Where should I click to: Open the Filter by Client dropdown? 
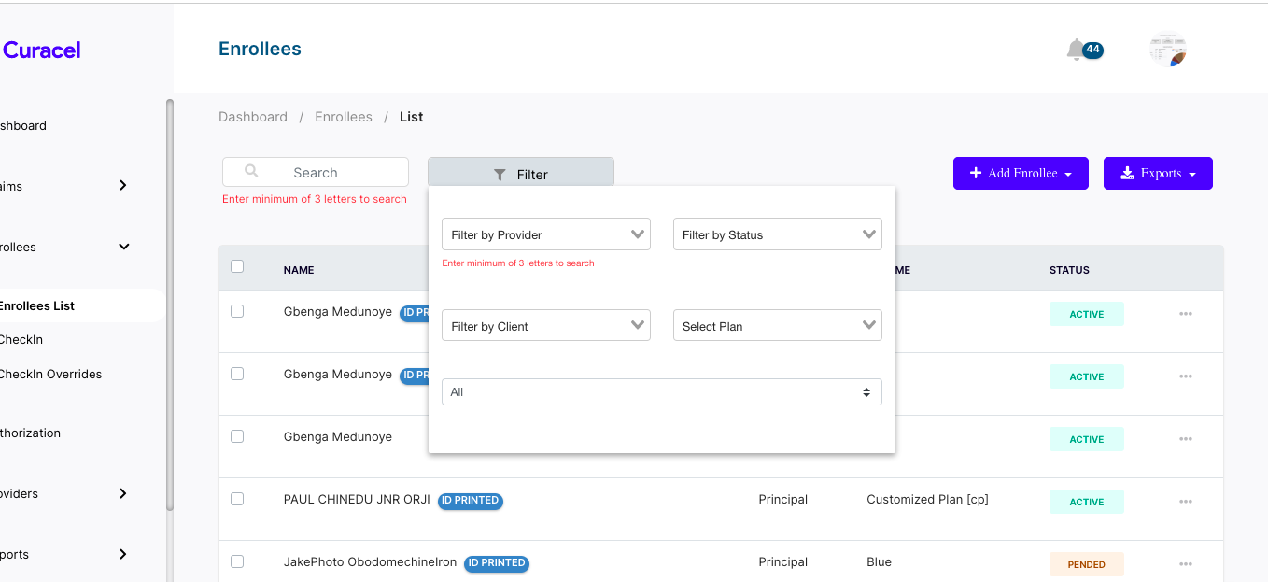pos(546,326)
